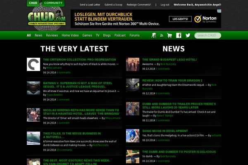The height and width of the screenshot is (165, 248).
Task: Click LOS GEHT'S! button in Norton ad
Action: (180, 19)
